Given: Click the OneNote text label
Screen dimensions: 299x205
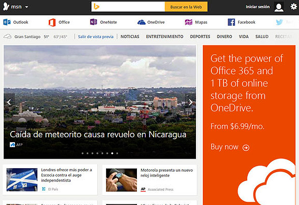Looking at the screenshot, I should (108, 22).
